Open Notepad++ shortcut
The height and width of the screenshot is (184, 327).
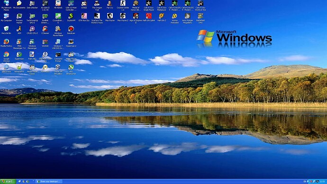[19, 68]
